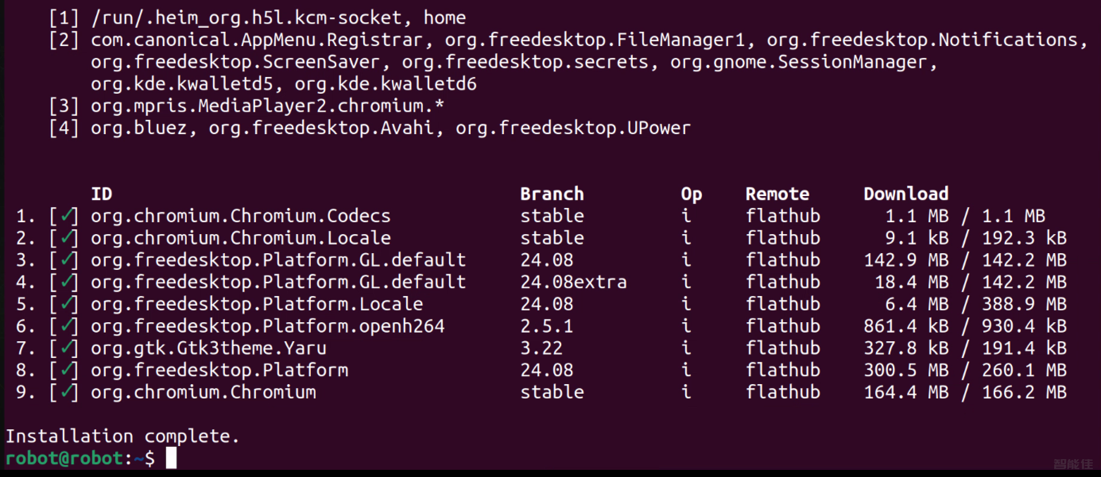This screenshot has width=1101, height=477.
Task: Click the checkmark on row 9 org.chromium.Chromium
Action: tap(66, 392)
